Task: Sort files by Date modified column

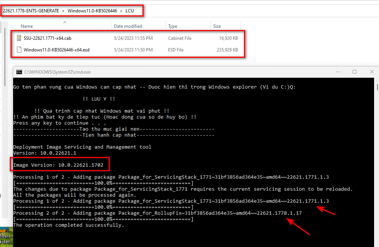Action: click(128, 26)
